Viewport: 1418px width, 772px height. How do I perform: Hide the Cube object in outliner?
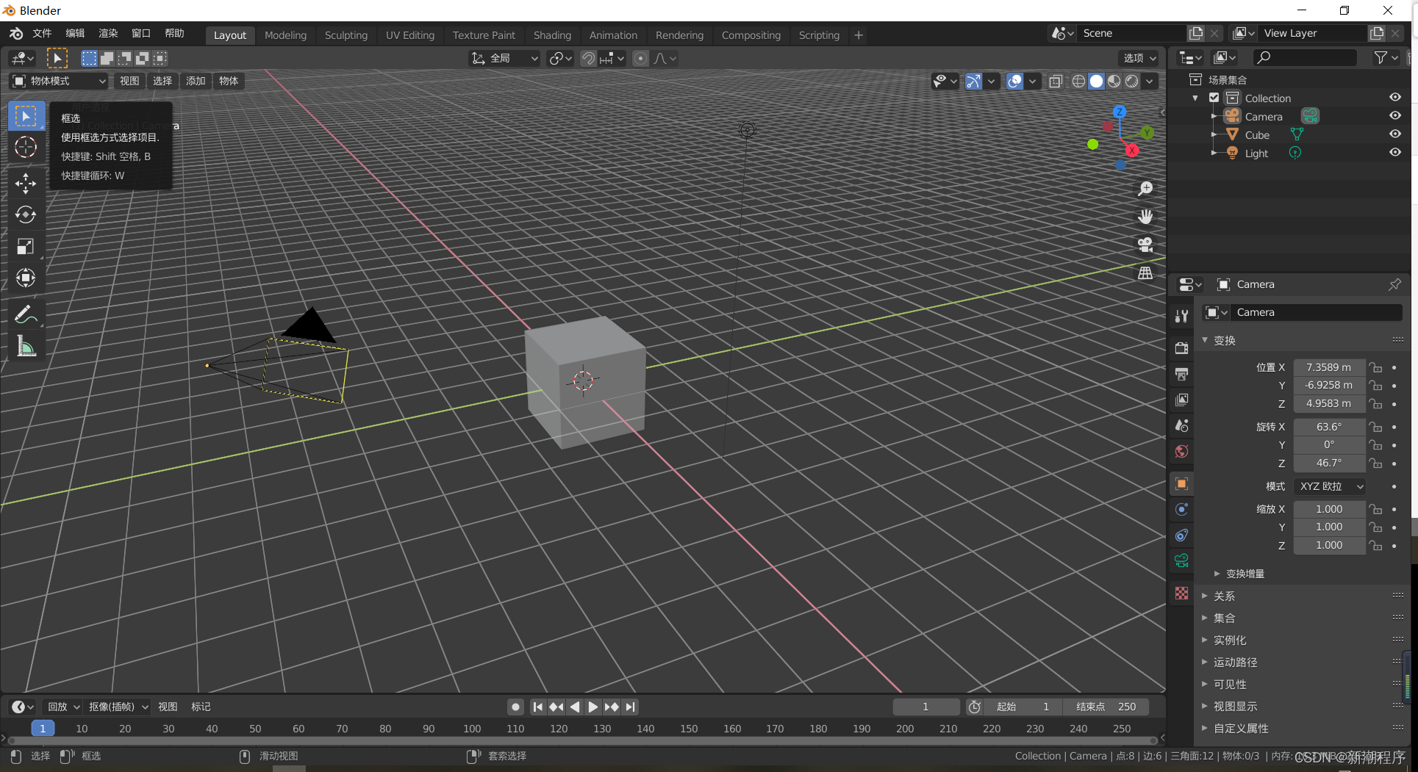coord(1394,134)
